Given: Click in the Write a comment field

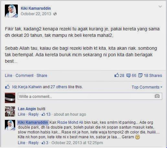Looking at the screenshot, I should tap(90, 96).
